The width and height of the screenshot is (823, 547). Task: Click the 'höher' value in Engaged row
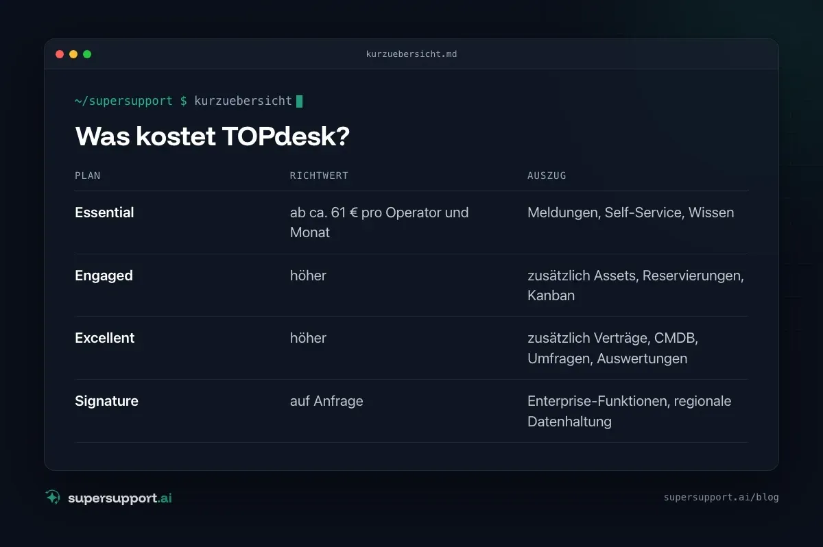coord(308,276)
